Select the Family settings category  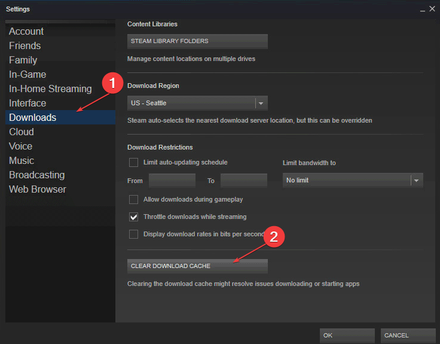[x=60, y=60]
